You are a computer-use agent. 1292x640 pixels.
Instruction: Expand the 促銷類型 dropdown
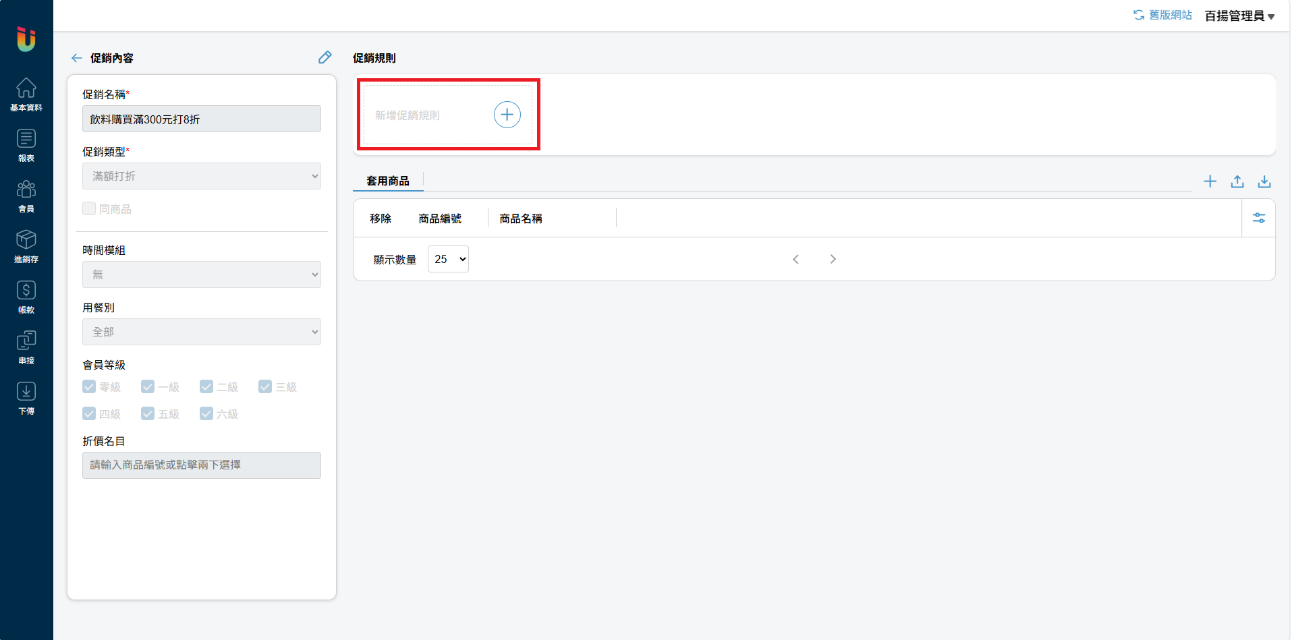(x=201, y=176)
